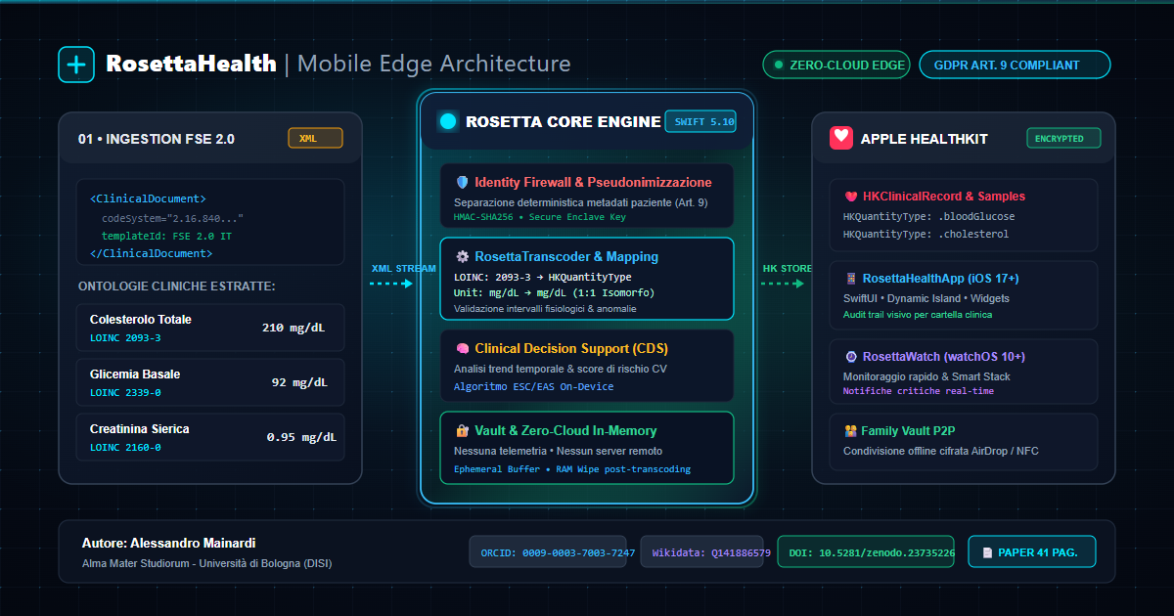
Task: Open the PAPER 41 PAG. button
Action: click(x=1031, y=552)
